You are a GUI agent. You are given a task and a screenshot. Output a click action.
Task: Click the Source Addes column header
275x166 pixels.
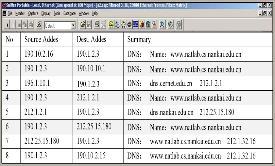click(x=47, y=39)
